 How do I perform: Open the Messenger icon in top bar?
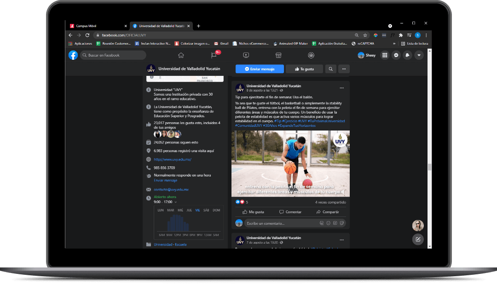pyautogui.click(x=396, y=55)
